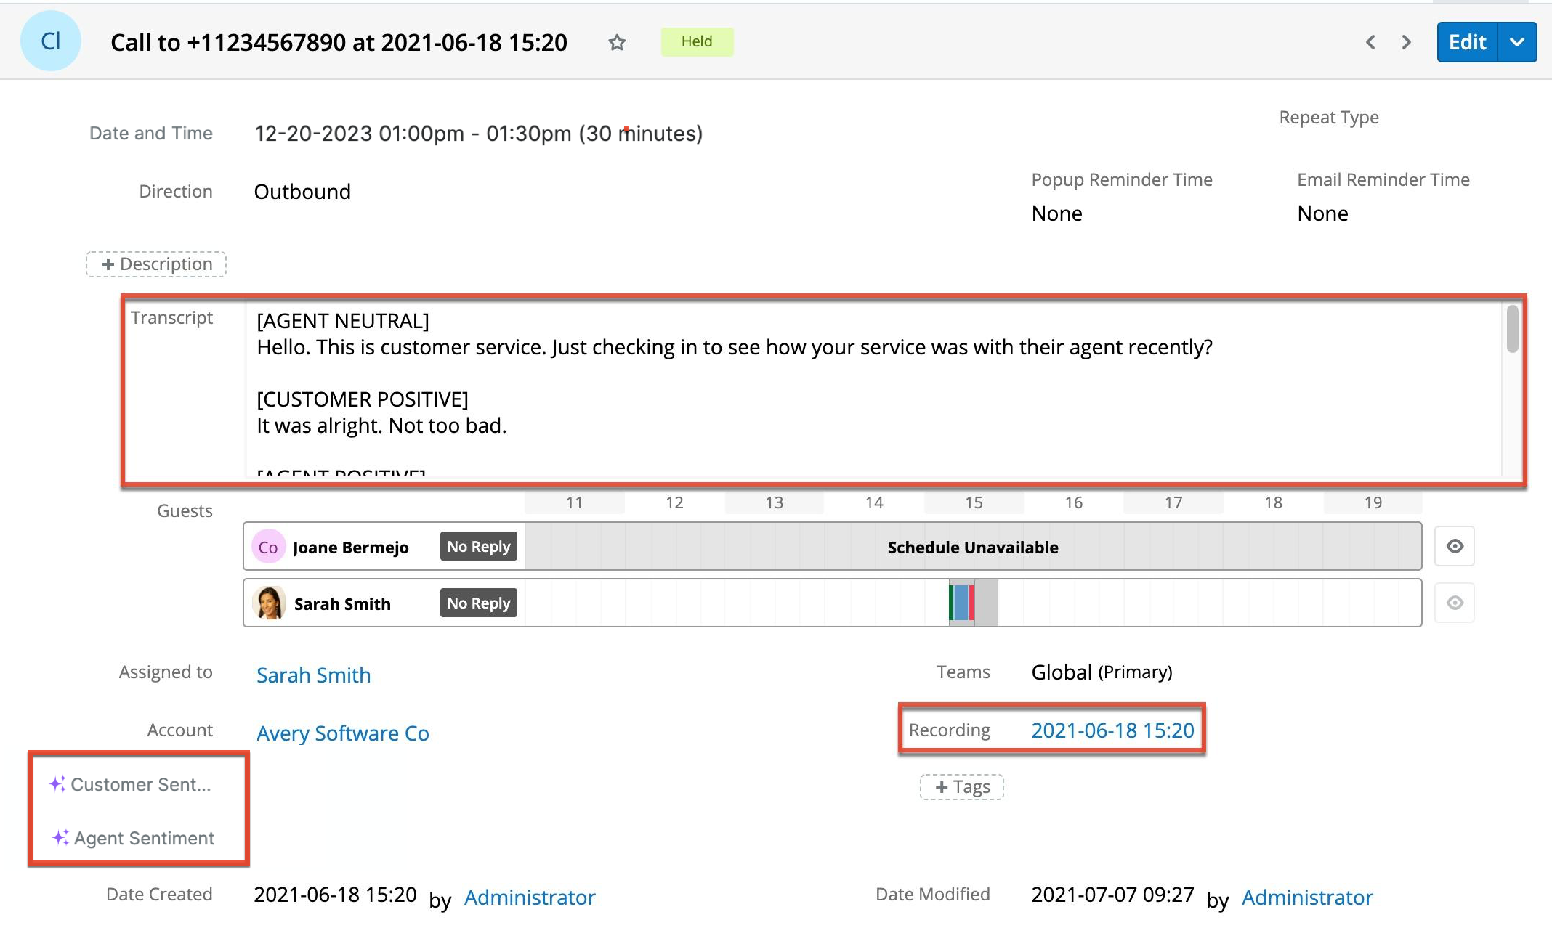Click the transcript panel scrollbar
The image size is (1552, 928).
(x=1512, y=330)
